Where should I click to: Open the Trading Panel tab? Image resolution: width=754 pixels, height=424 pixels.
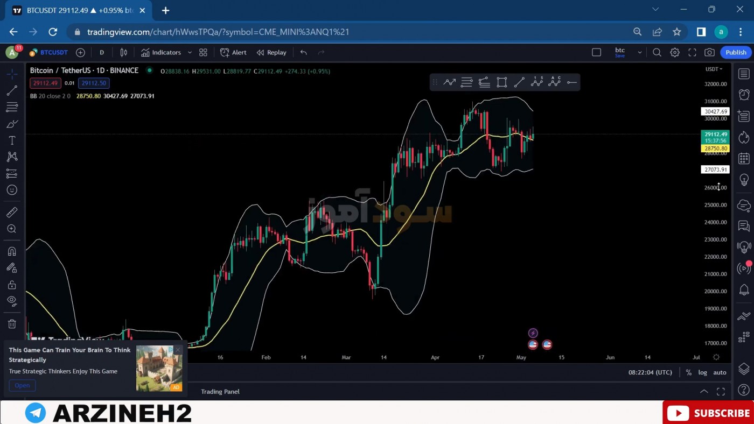pos(220,391)
